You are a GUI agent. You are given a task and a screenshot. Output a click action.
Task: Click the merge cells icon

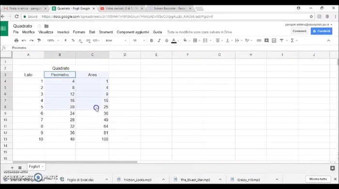coord(205,40)
